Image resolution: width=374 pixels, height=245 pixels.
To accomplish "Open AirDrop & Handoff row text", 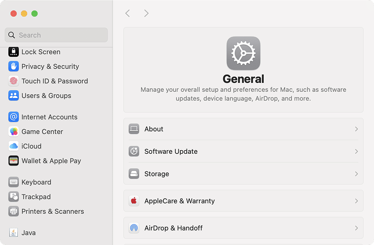I will point(174,228).
